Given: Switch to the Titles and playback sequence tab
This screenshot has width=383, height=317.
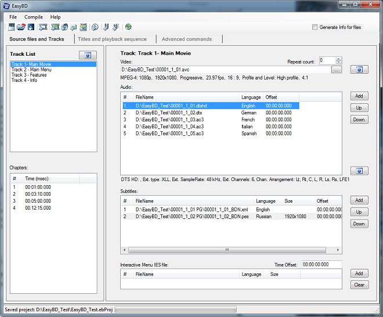Looking at the screenshot, I should point(112,39).
